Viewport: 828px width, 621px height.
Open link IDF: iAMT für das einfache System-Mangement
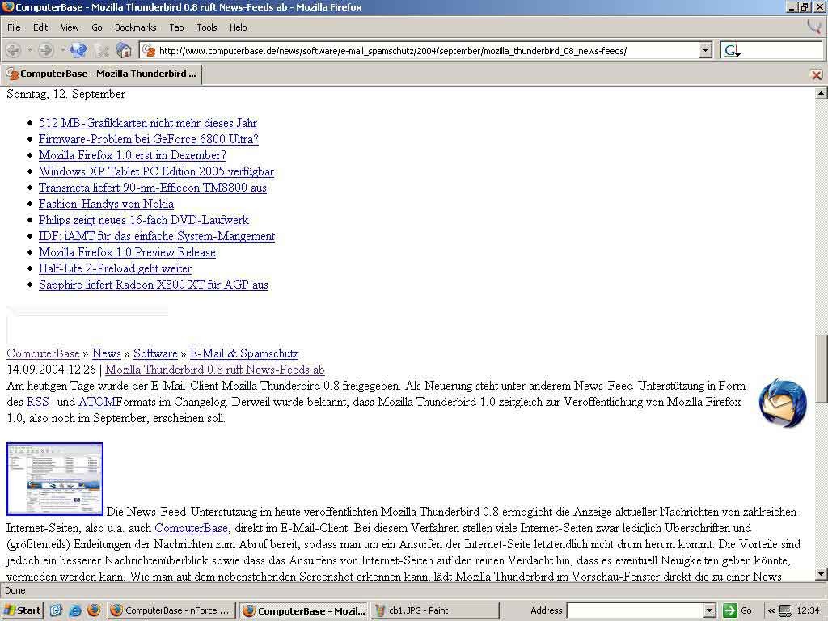pos(157,236)
